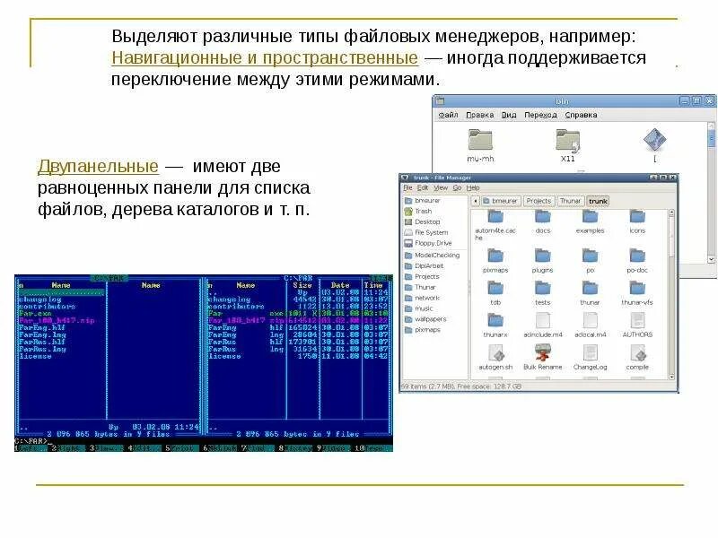Open File menu in Thunar
Viewport: 718px width, 538px height.
point(408,188)
